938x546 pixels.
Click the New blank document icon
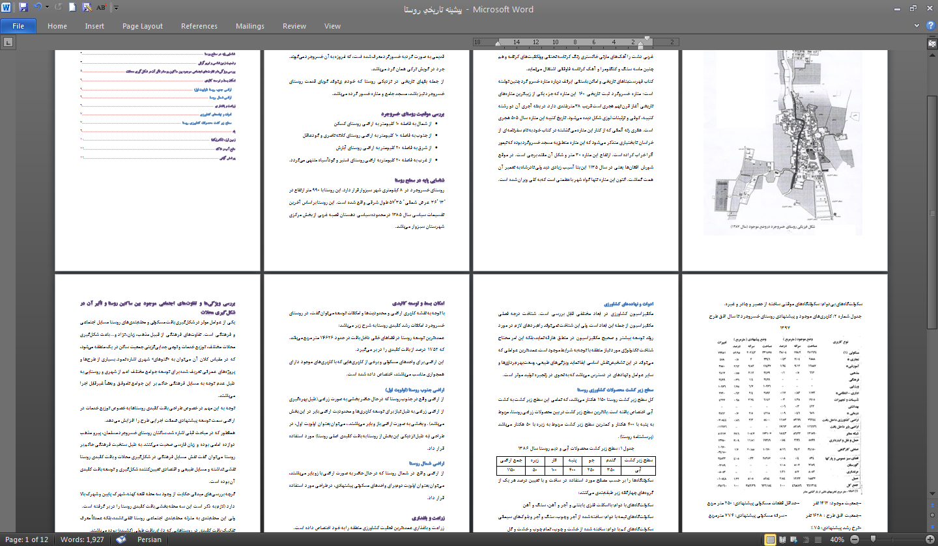coord(72,8)
